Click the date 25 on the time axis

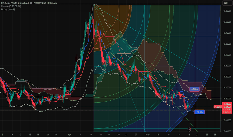pos(207,135)
